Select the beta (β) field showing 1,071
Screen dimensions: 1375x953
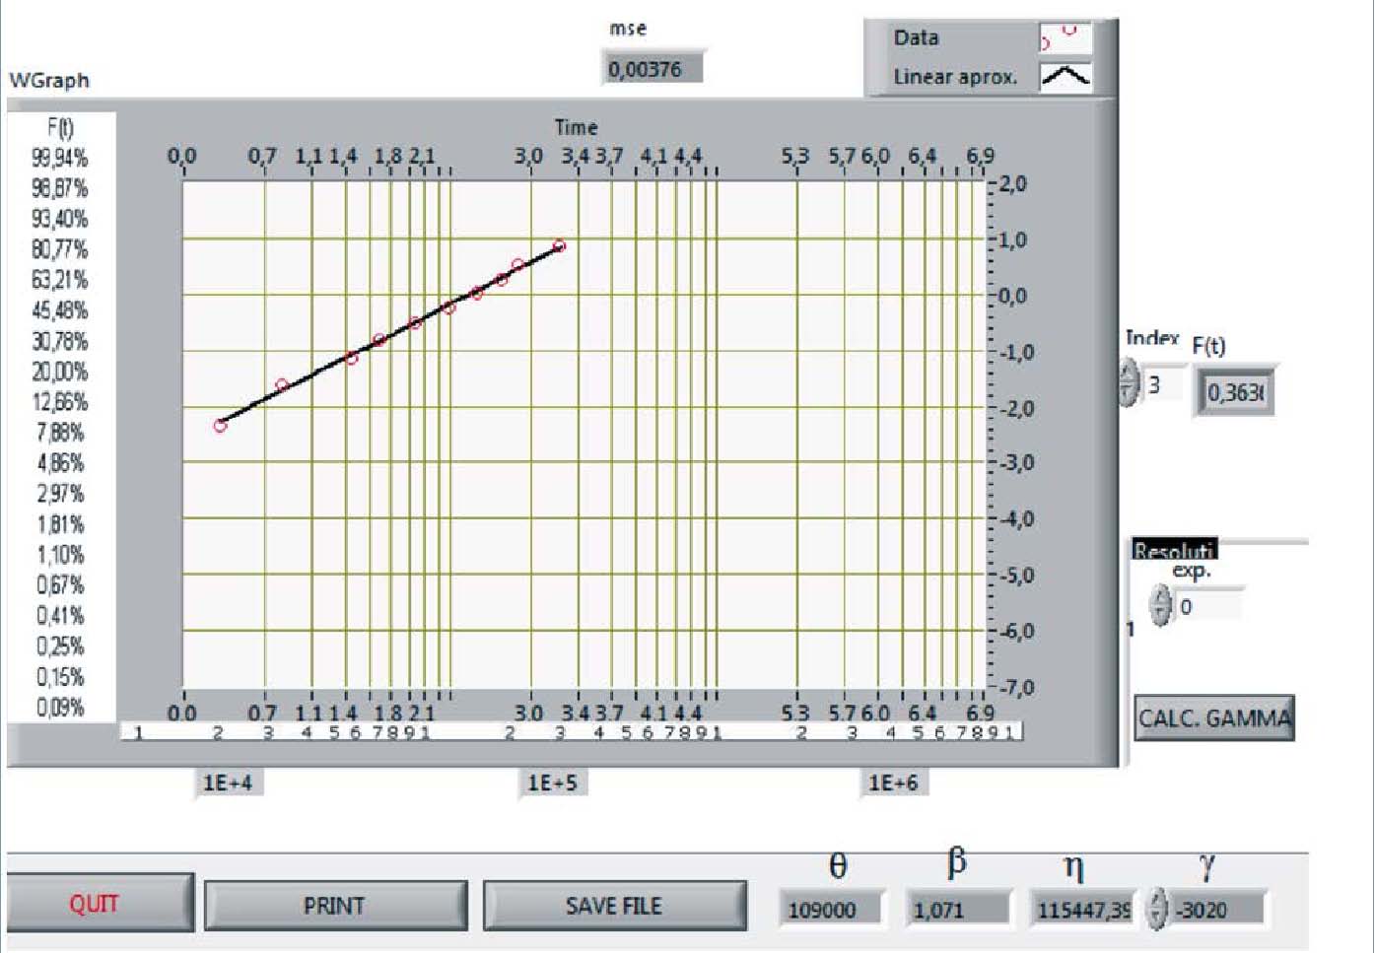(958, 909)
